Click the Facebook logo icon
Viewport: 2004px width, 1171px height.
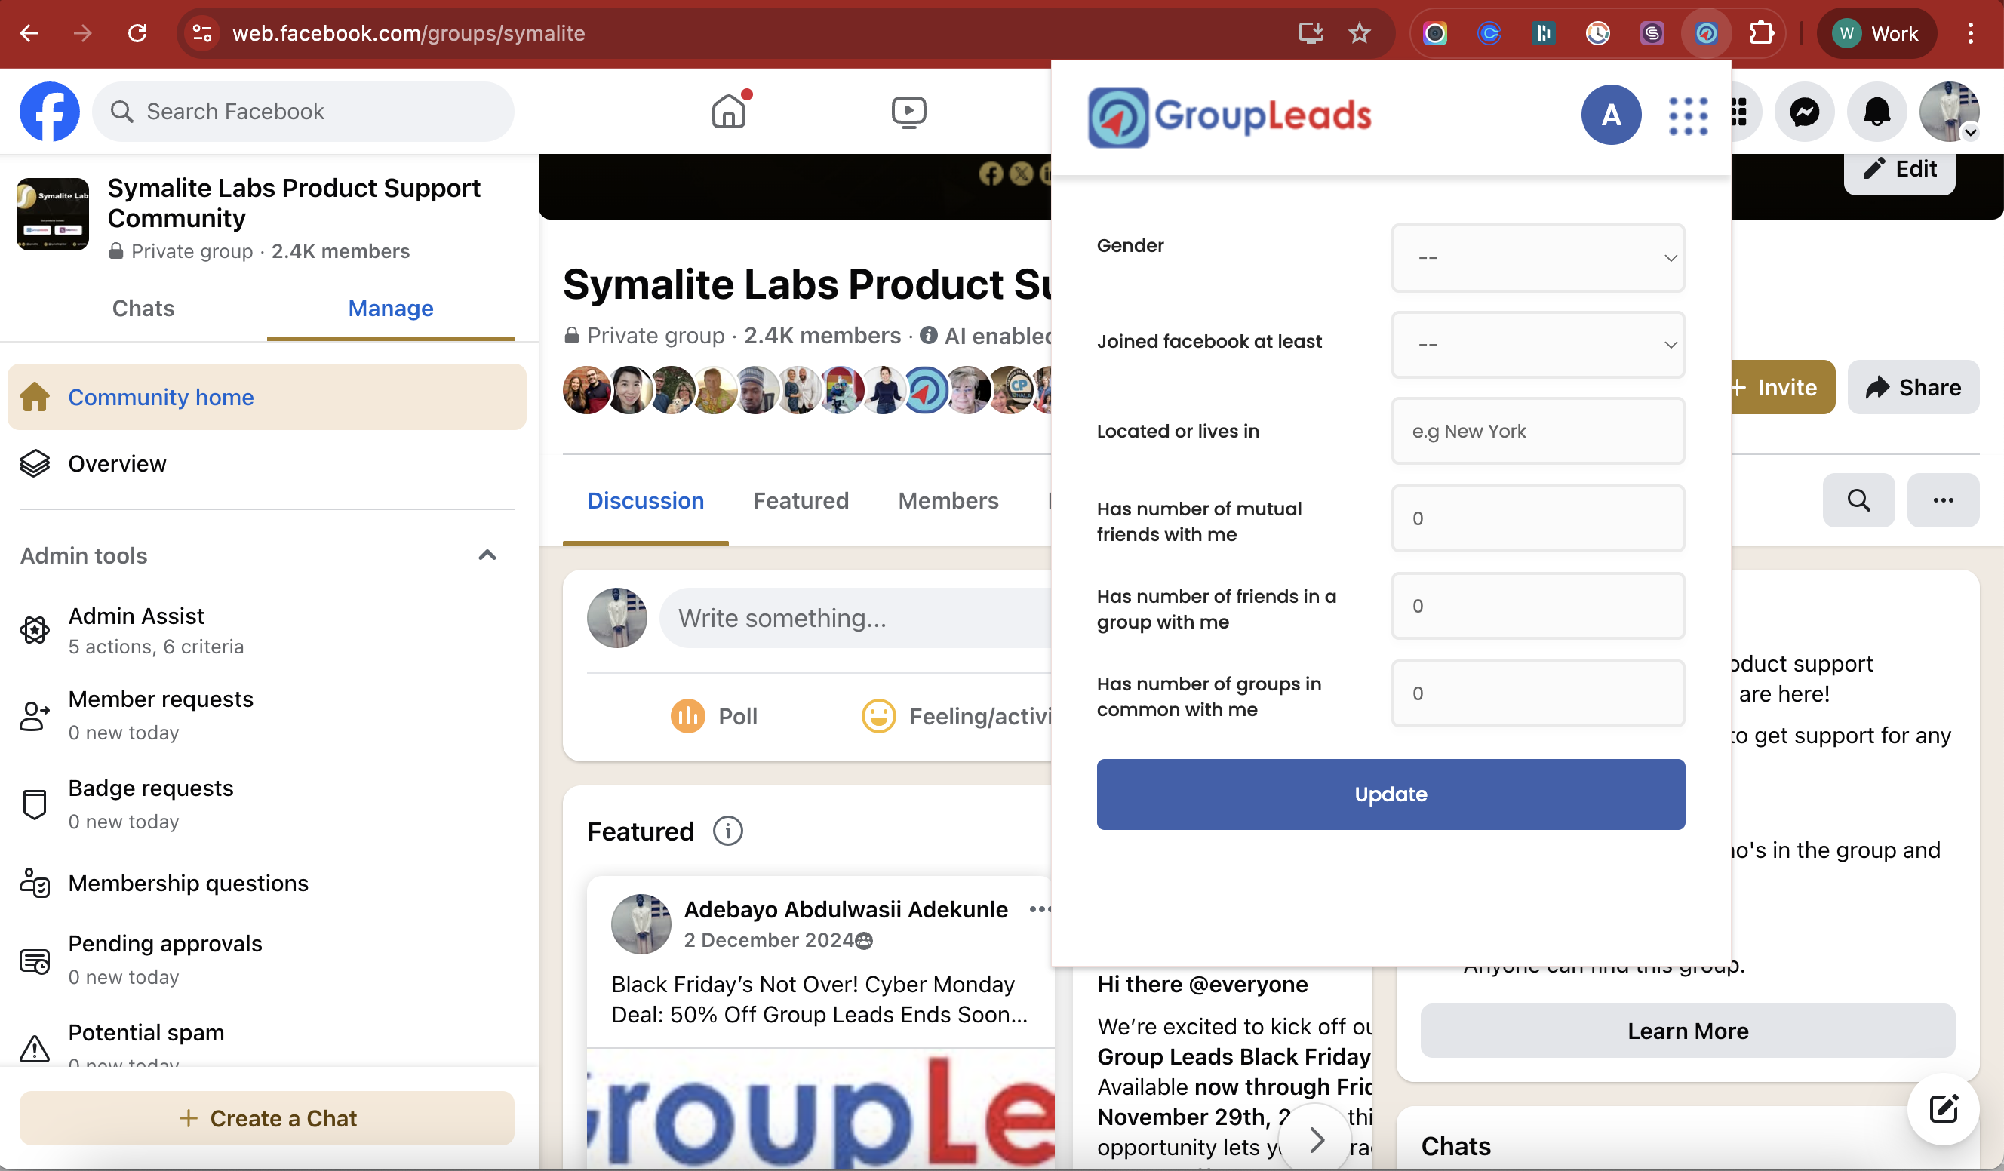(x=49, y=112)
